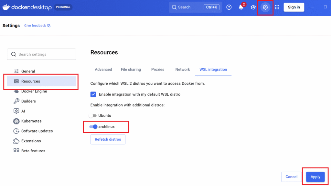Click the Refetch distros button
Screen dimensions: 331x186
point(108,139)
